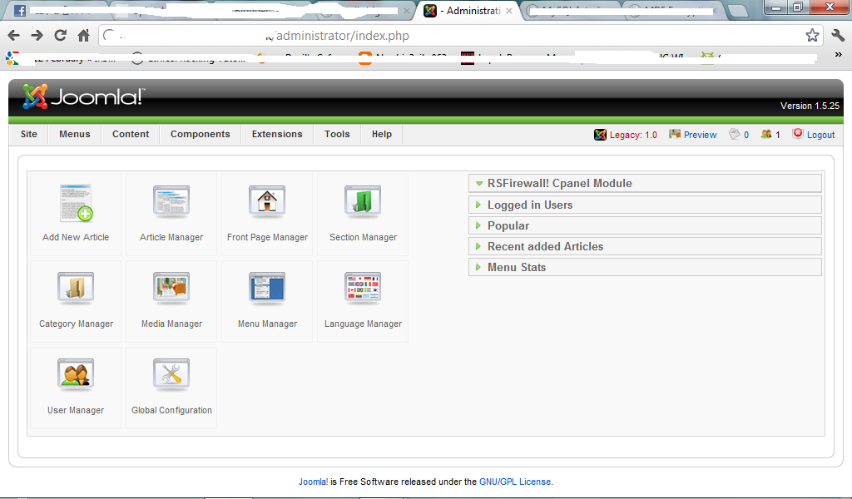852x499 pixels.
Task: Open the Site menu
Action: point(29,134)
